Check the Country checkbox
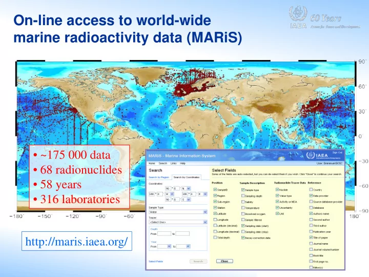Screen dimensions: 369x277 (311, 189)
